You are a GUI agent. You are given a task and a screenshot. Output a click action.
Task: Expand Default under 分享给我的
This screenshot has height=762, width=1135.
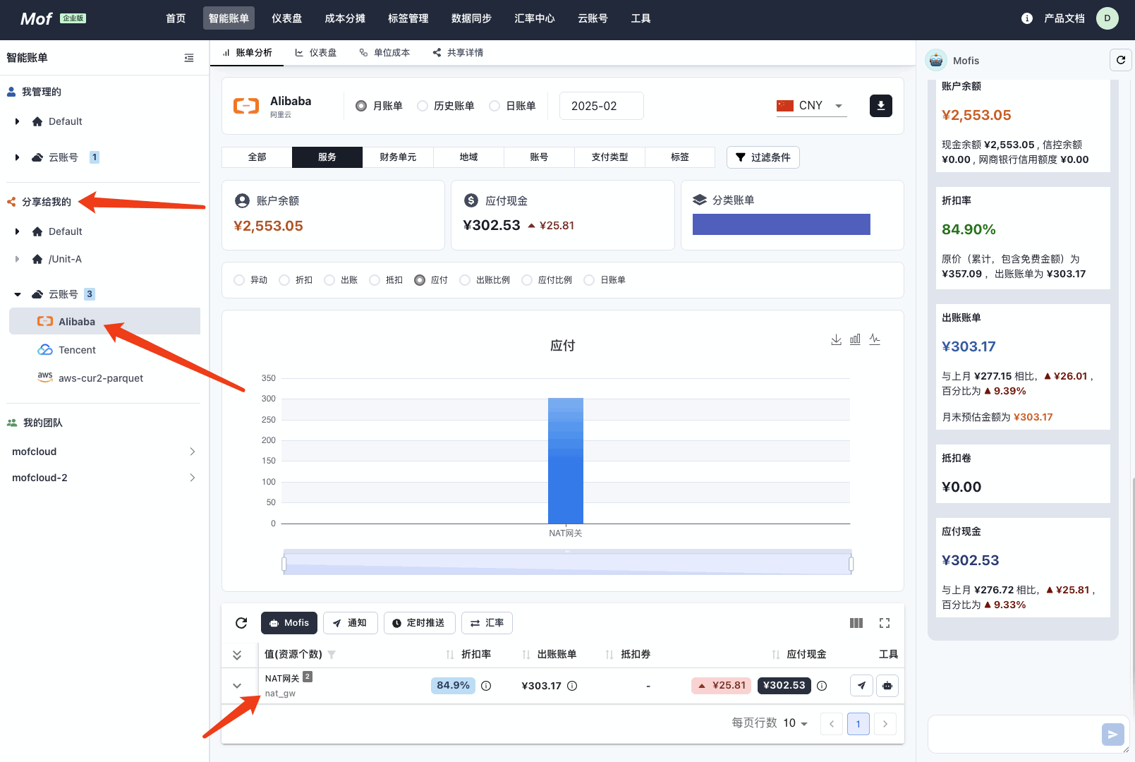(x=17, y=231)
